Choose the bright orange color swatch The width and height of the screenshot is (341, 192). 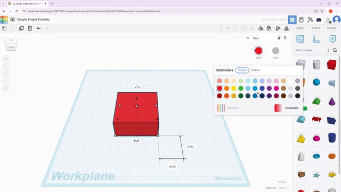(226, 89)
